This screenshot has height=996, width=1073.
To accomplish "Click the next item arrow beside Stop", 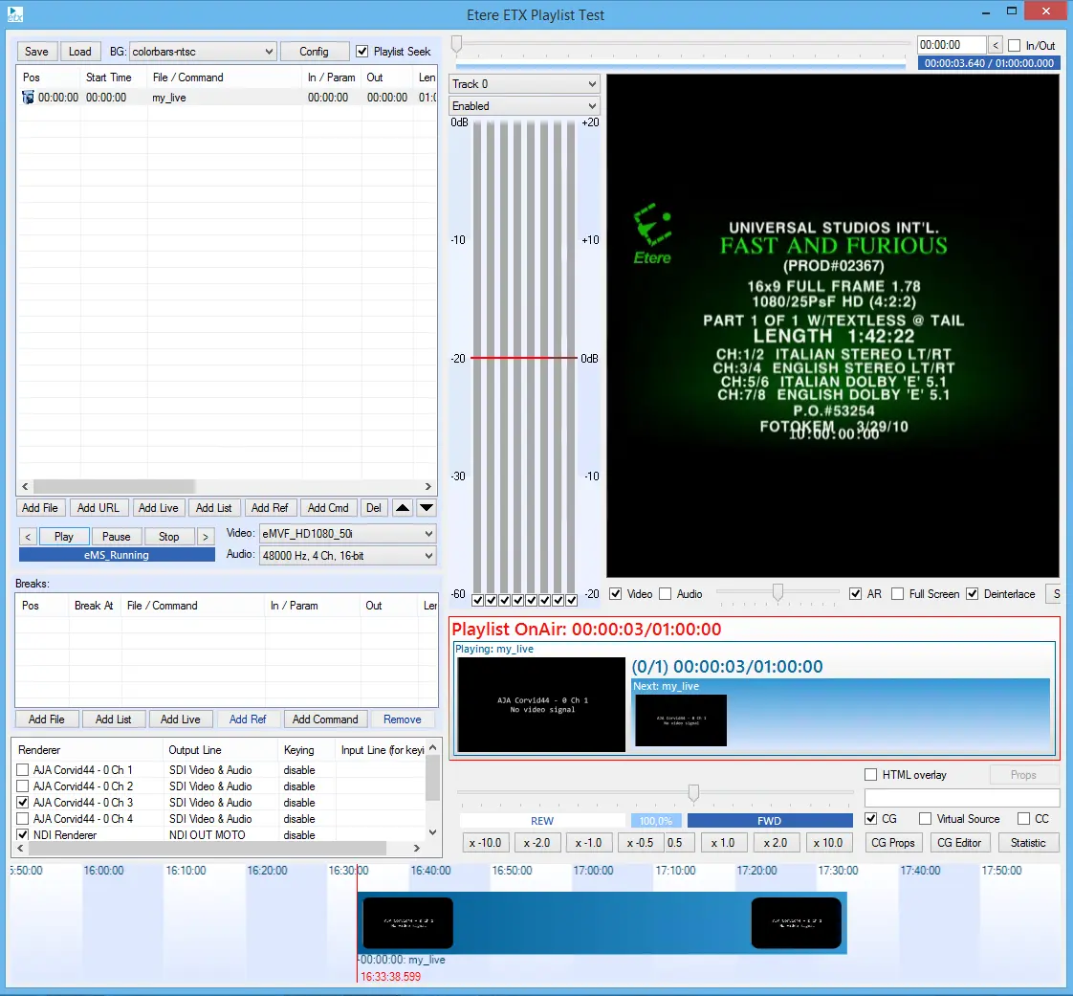I will pos(205,537).
